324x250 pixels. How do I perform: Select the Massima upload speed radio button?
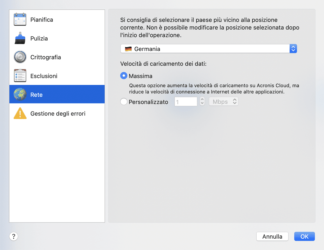coord(124,76)
